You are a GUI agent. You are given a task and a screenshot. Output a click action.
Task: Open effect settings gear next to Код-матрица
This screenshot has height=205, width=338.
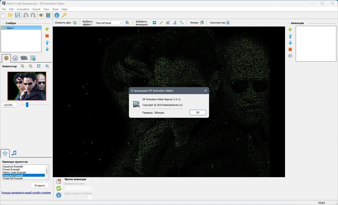point(127,23)
